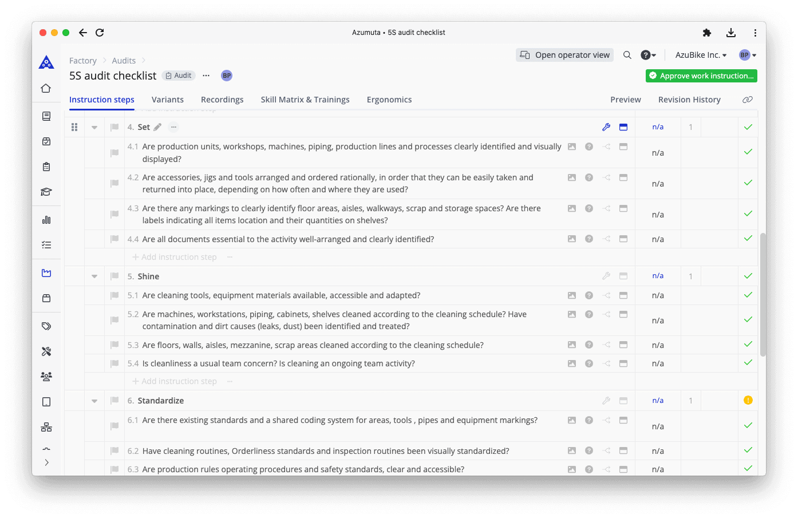Screen dimensions: 798x518
Task: Open the Home icon in the sidebar
Action: click(x=46, y=88)
